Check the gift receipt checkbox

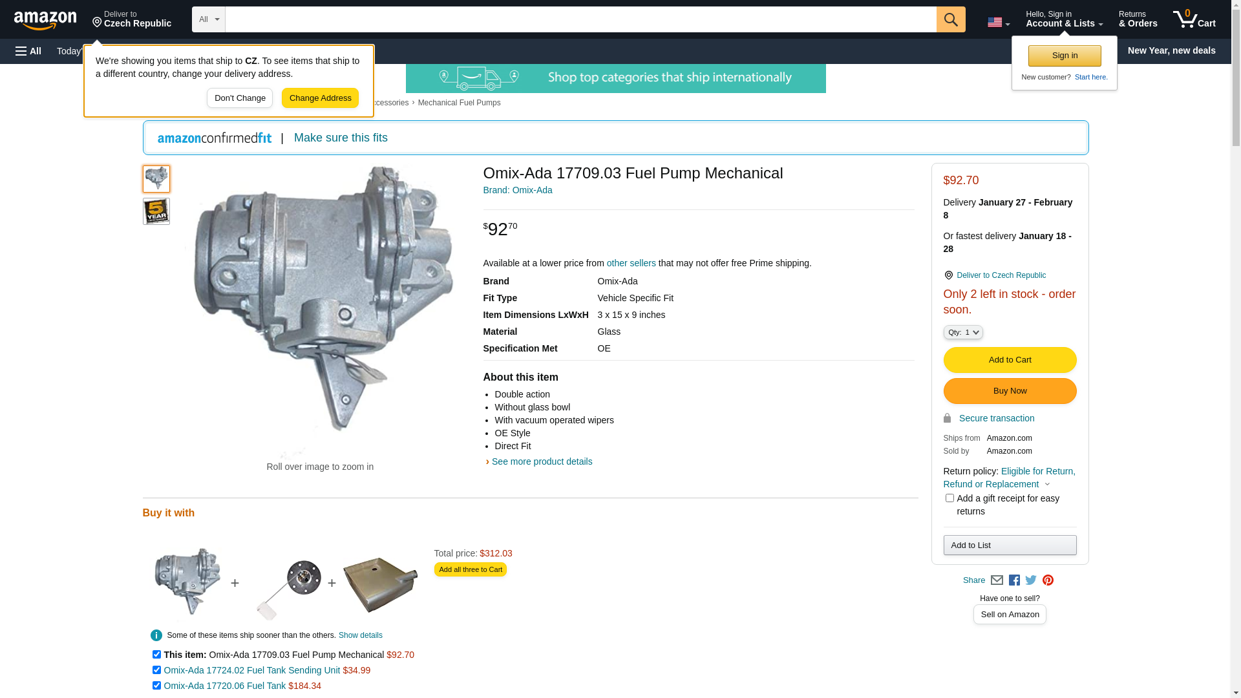949,498
